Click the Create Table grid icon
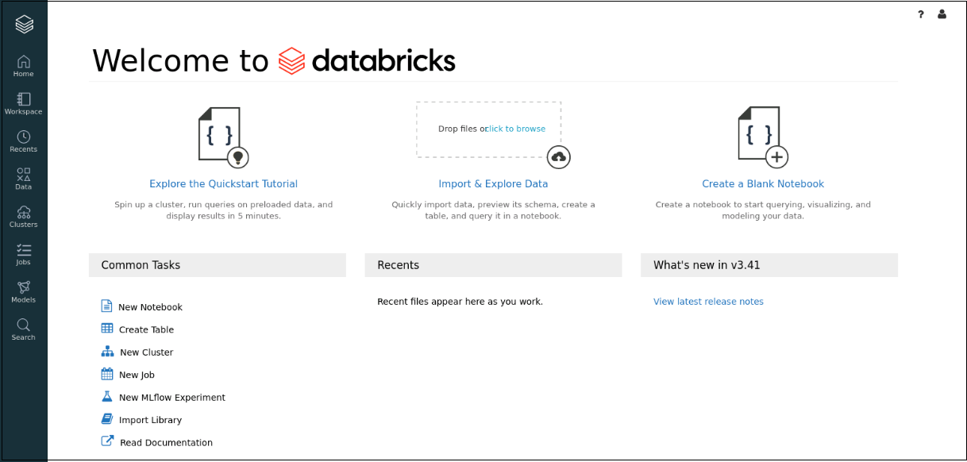967x462 pixels. [x=107, y=329]
